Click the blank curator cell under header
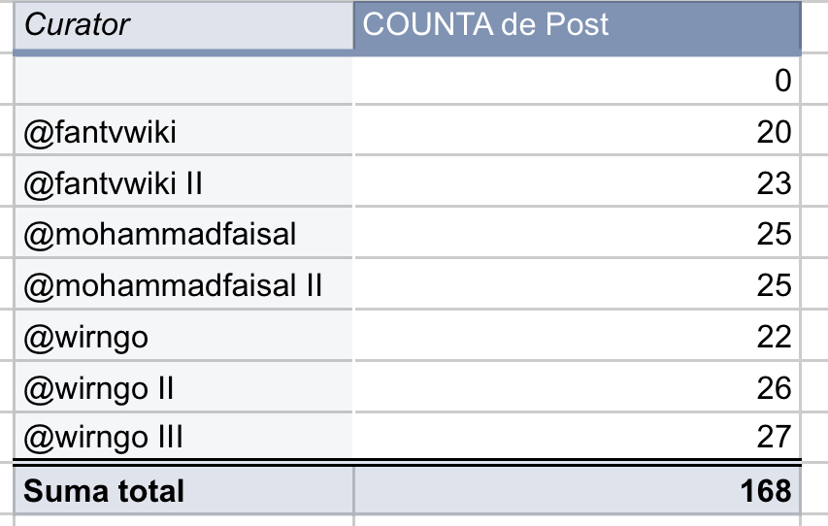This screenshot has width=828, height=526. (x=184, y=81)
